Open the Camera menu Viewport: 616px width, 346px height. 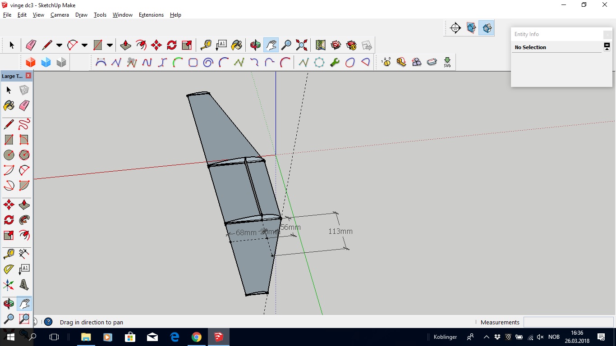[x=60, y=15]
